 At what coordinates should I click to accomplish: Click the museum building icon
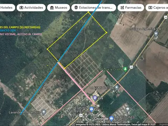pos(52,8)
